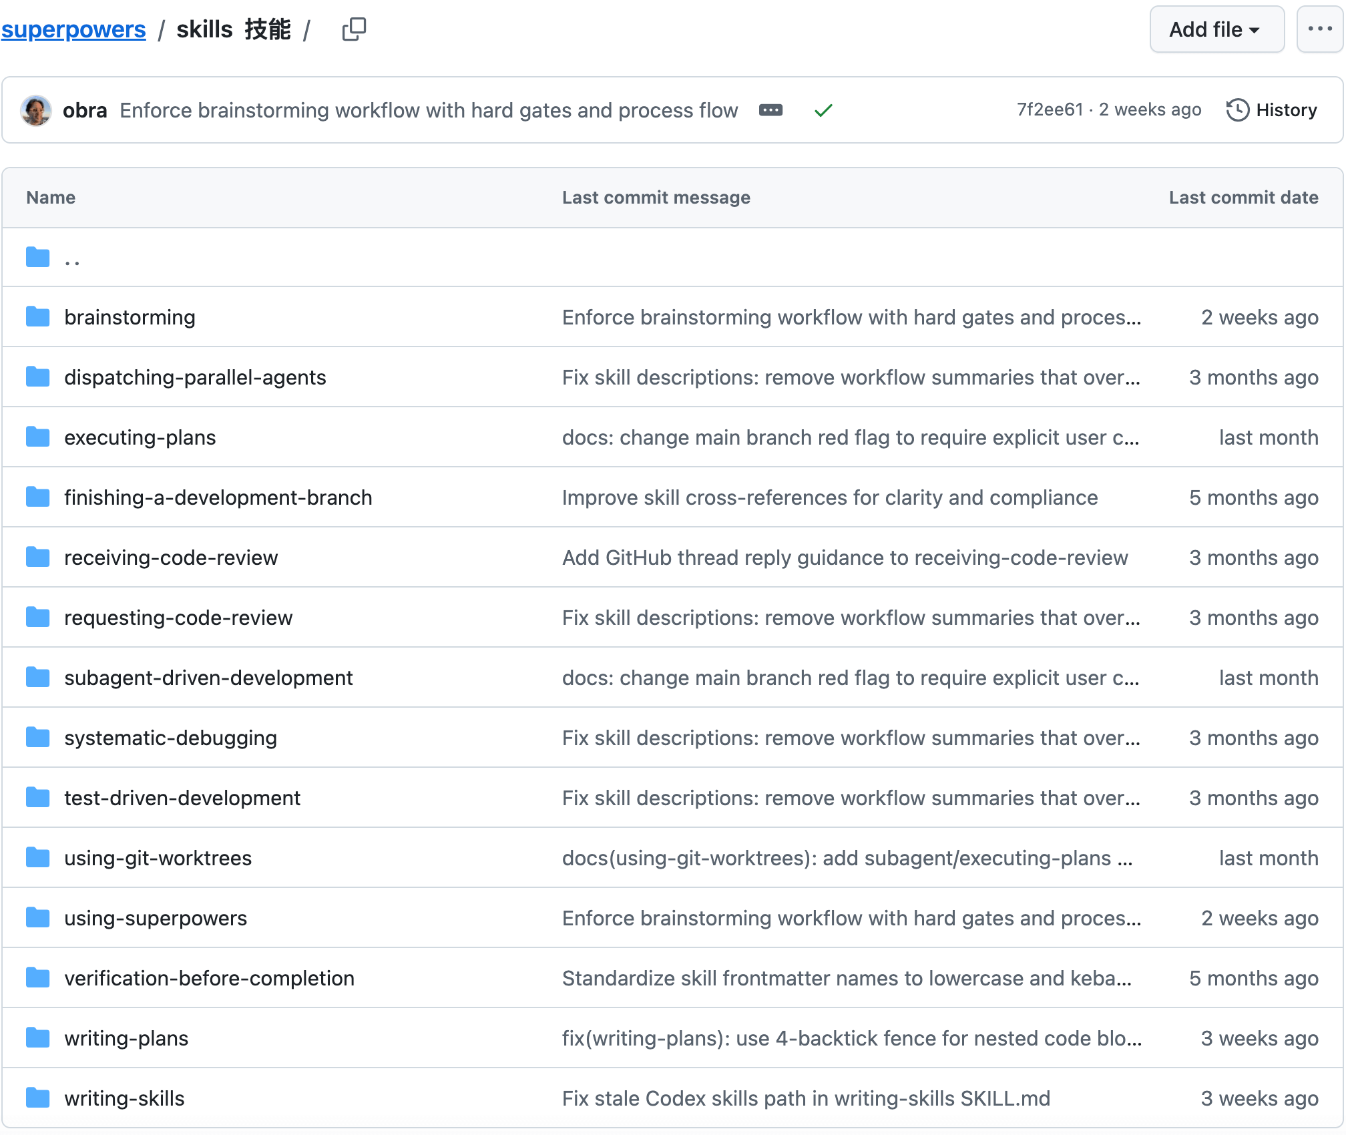Image resolution: width=1346 pixels, height=1135 pixels.
Task: Copy the file path with the copy icon
Action: pos(354,29)
